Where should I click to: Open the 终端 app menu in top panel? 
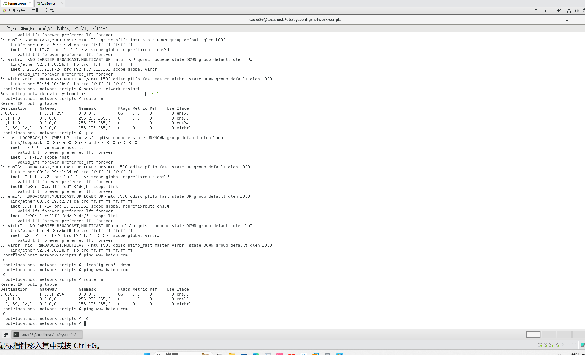coord(49,10)
